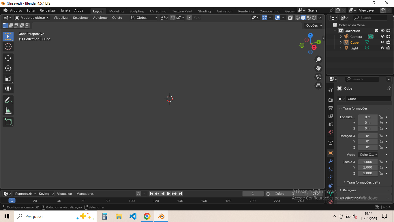Toggle snapping magnet in header
This screenshot has height=222, width=394.
173,18
